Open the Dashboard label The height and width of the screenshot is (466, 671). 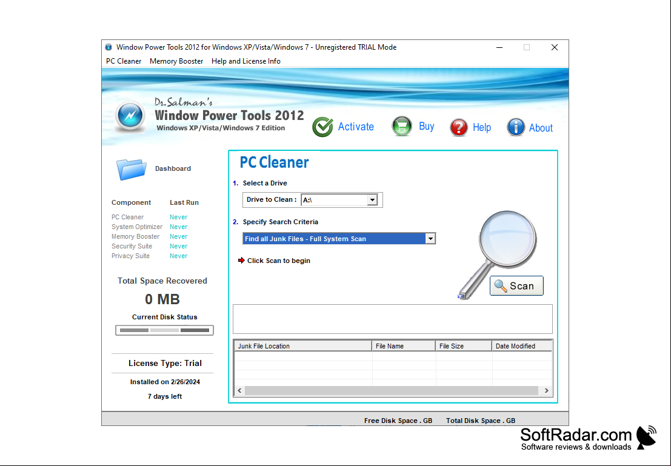point(173,168)
